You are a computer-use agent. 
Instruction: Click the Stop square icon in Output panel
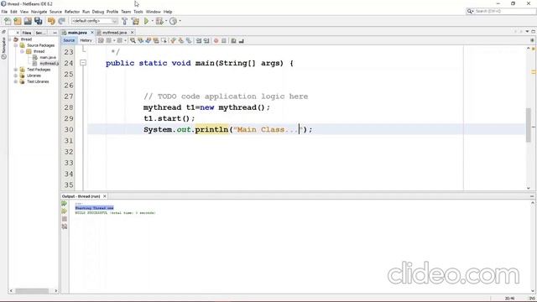[x=65, y=219]
